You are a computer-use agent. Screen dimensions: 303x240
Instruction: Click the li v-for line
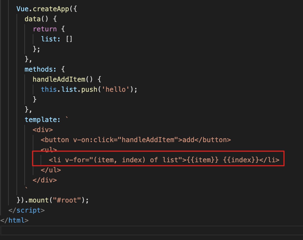coord(164,160)
